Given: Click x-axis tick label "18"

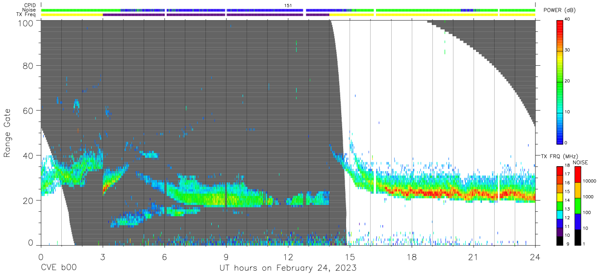Looking at the screenshot, I should pos(412,256).
